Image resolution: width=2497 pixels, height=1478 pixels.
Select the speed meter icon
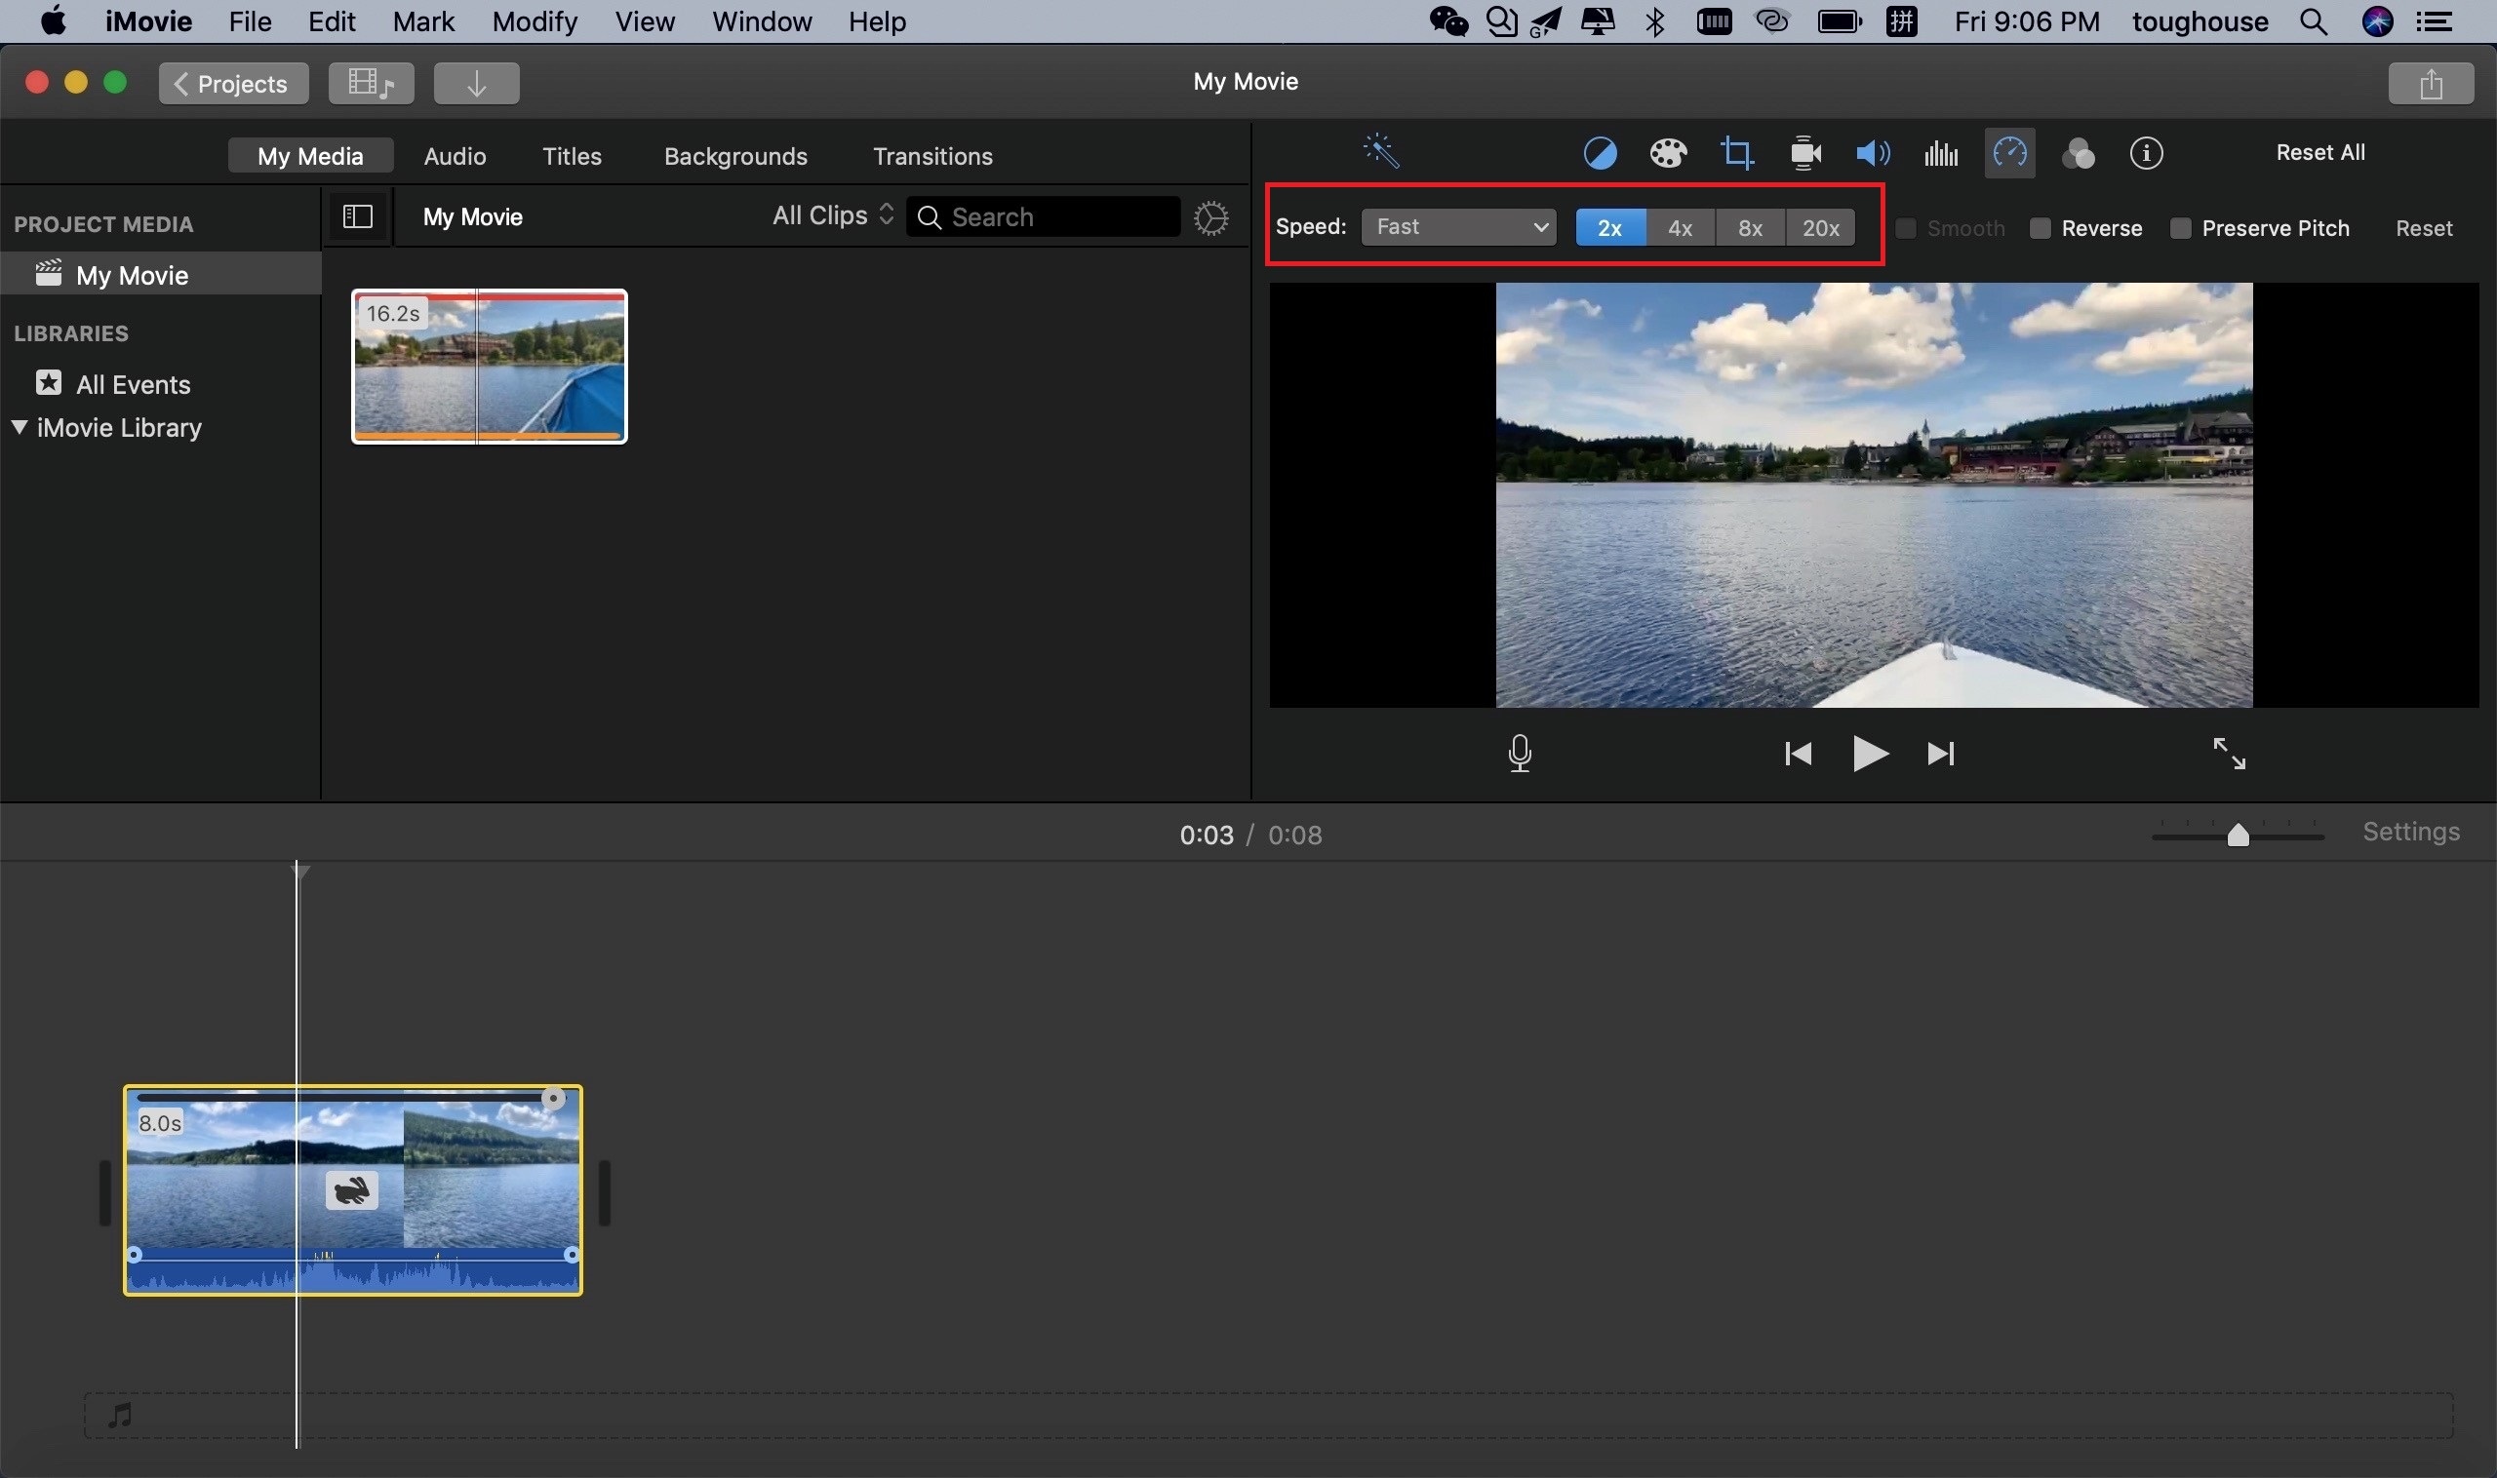tap(2007, 153)
